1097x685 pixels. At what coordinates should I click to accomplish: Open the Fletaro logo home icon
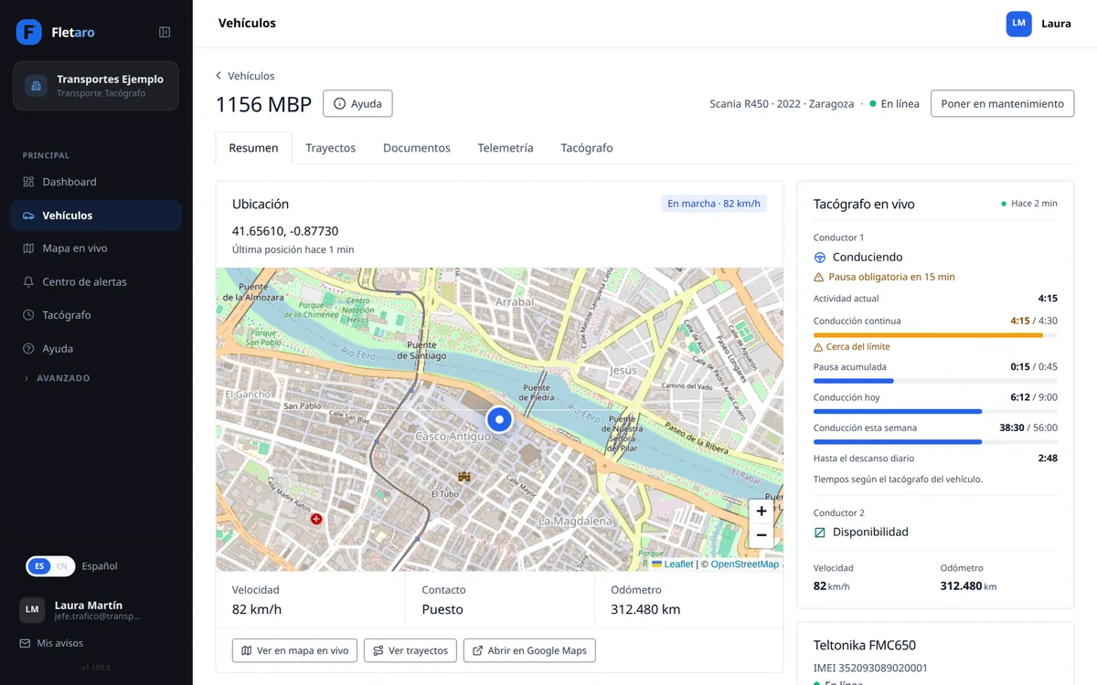point(29,32)
